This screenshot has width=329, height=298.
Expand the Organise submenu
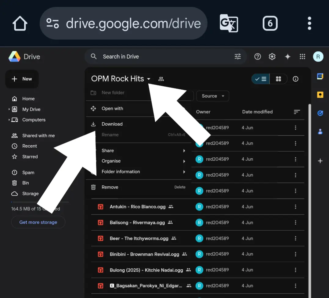(x=184, y=161)
